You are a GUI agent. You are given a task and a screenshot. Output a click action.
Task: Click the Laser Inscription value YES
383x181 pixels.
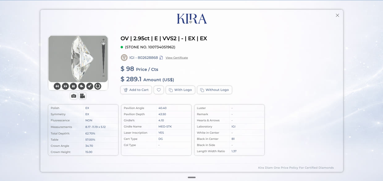coord(161,133)
